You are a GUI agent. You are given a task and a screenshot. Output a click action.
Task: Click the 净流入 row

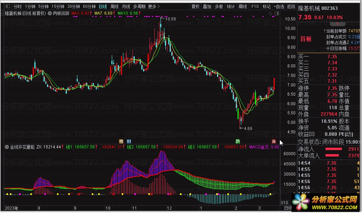(329, 149)
